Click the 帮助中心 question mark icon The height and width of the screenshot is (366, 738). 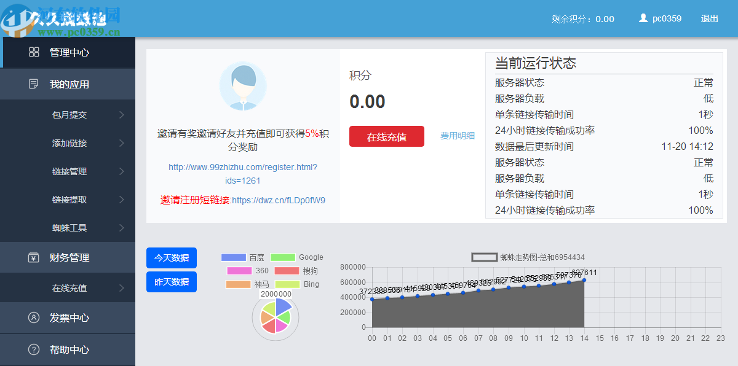34,349
